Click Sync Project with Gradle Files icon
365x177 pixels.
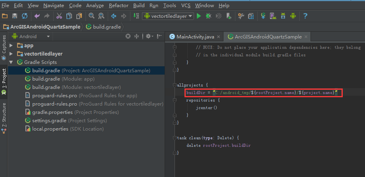coord(263,16)
